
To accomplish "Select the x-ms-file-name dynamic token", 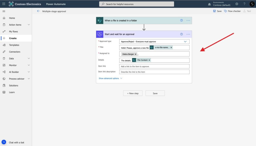I will pyautogui.click(x=161, y=47).
